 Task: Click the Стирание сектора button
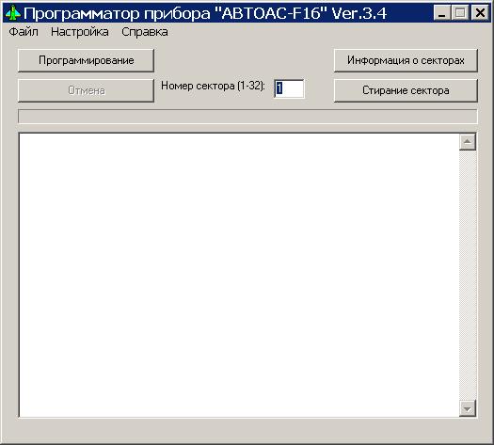pos(406,90)
